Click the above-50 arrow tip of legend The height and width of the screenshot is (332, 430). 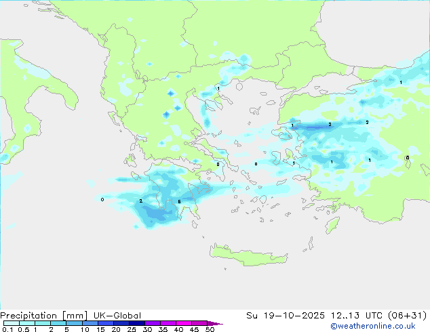tap(215, 323)
